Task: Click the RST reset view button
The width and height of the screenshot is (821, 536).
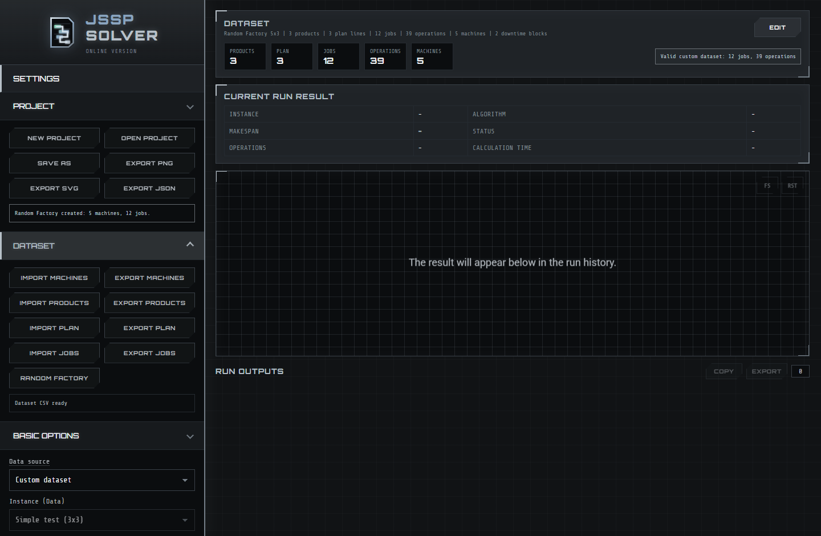Action: pos(792,186)
